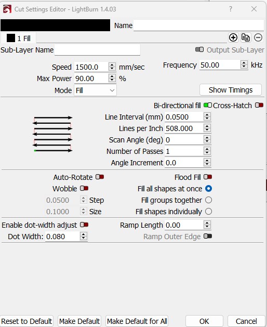This screenshot has width=267, height=327.
Task: Increase Lines per Inch with up arrow
Action: click(207, 126)
